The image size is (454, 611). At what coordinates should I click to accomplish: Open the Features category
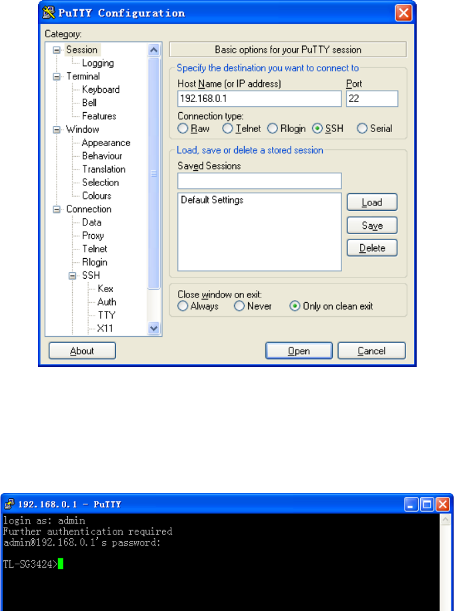point(99,116)
